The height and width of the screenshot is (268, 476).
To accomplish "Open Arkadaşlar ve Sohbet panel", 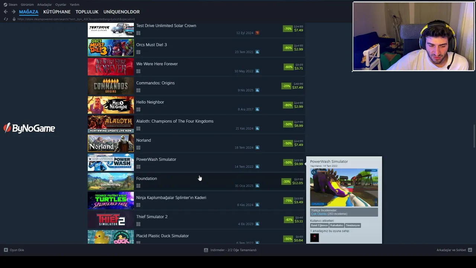I will point(454,250).
